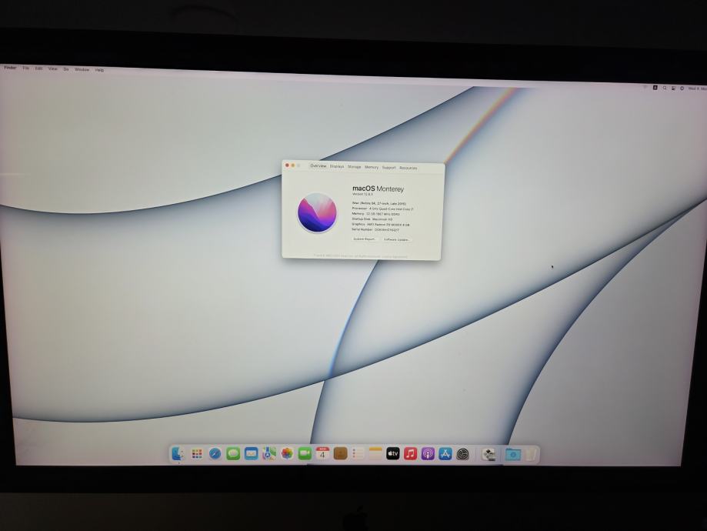707x531 pixels.
Task: Click the date and time in menu bar
Action: tap(697, 88)
